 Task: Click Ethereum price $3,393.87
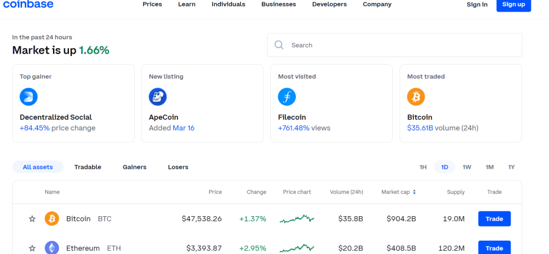point(204,248)
